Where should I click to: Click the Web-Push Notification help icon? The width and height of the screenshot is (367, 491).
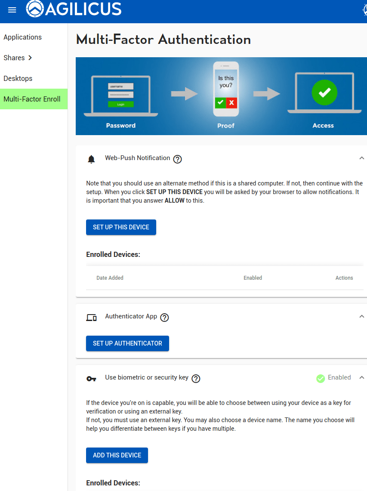point(177,159)
